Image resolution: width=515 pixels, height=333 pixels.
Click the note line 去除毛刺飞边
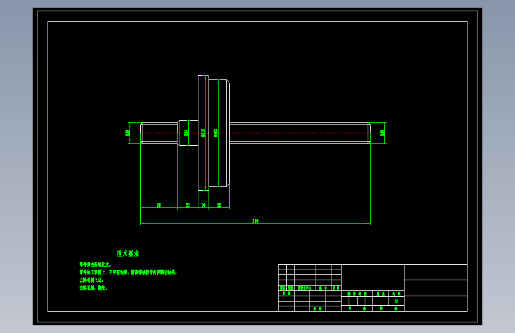(91, 280)
